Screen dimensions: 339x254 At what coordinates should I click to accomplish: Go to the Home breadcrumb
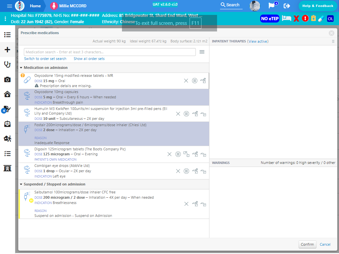coord(35,6)
